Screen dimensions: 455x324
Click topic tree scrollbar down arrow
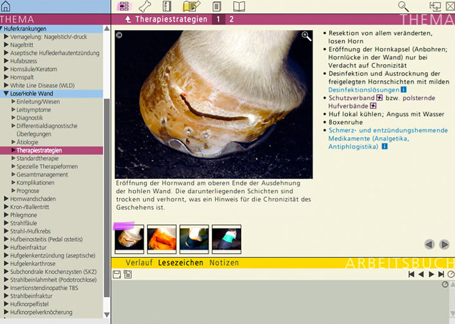coord(107,315)
